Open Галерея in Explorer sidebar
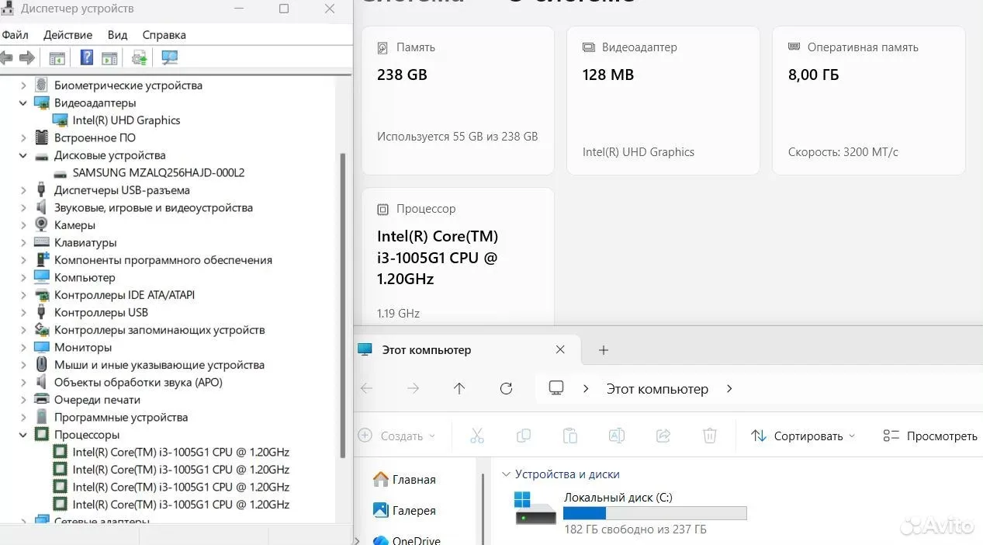983x545 pixels. pyautogui.click(x=404, y=511)
